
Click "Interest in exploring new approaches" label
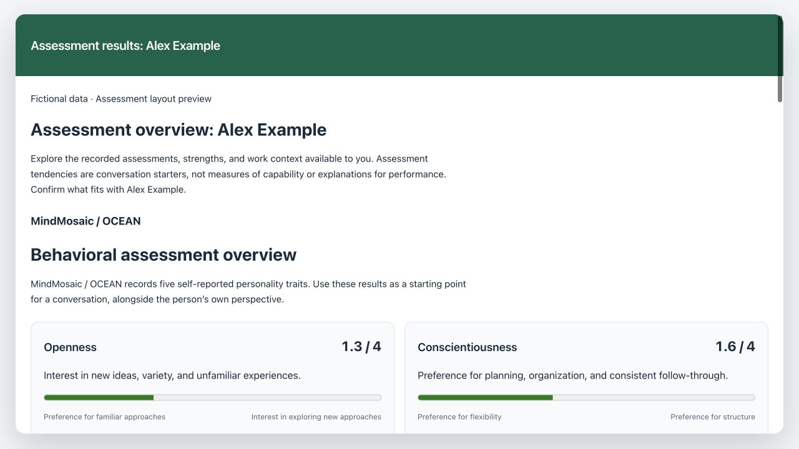click(x=316, y=417)
